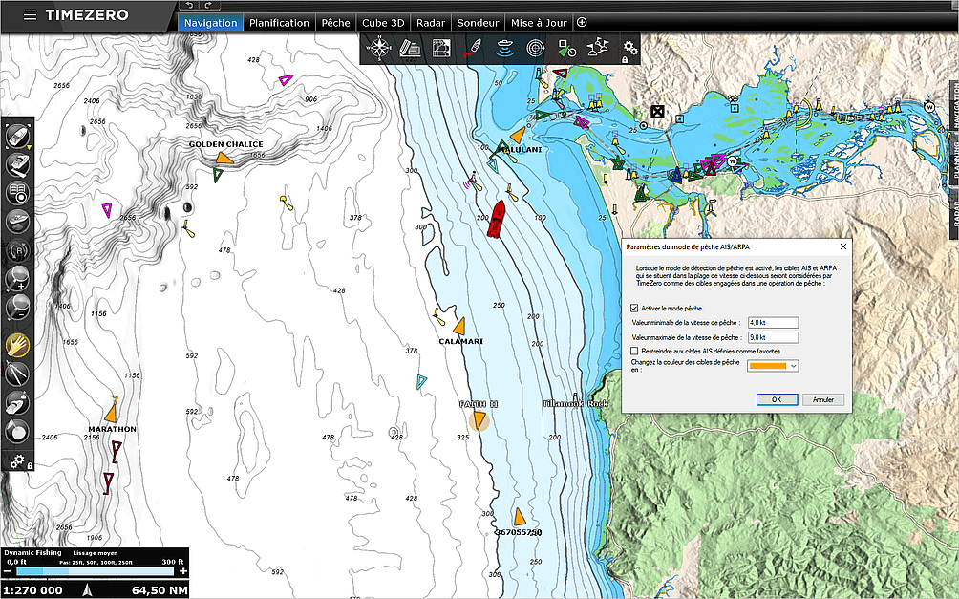Increase depth range with plus button

coord(182,571)
